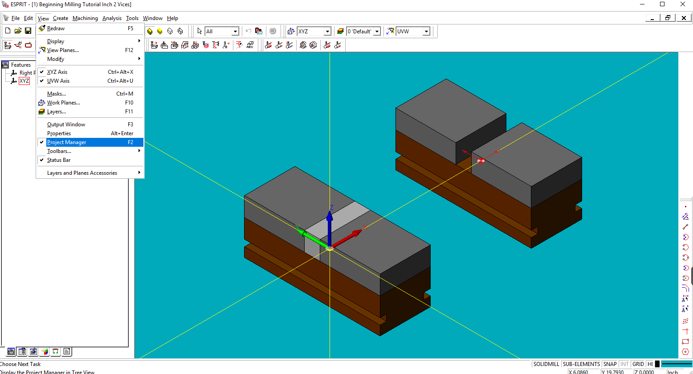Select the Rectangle tool in right toolbar
The width and height of the screenshot is (693, 374).
pos(685,342)
